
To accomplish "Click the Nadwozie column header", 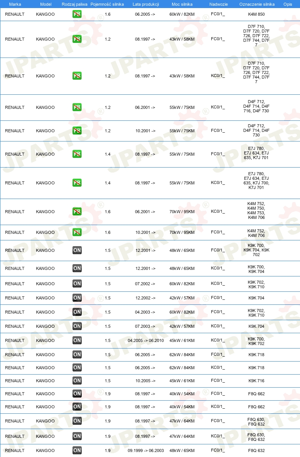I will click(219, 4).
